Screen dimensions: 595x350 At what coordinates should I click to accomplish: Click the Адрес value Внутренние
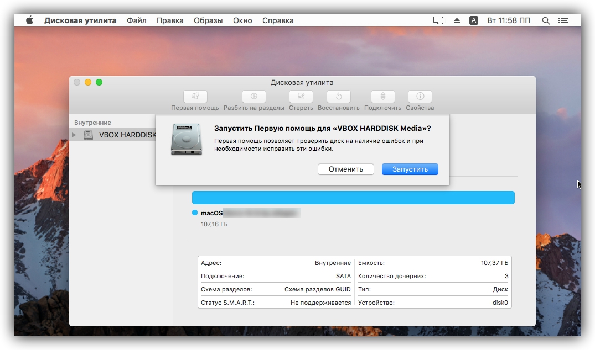click(x=333, y=263)
